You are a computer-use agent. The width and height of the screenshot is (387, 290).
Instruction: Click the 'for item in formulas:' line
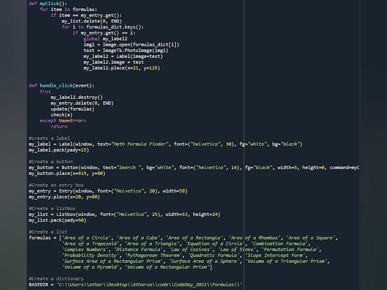(x=68, y=9)
